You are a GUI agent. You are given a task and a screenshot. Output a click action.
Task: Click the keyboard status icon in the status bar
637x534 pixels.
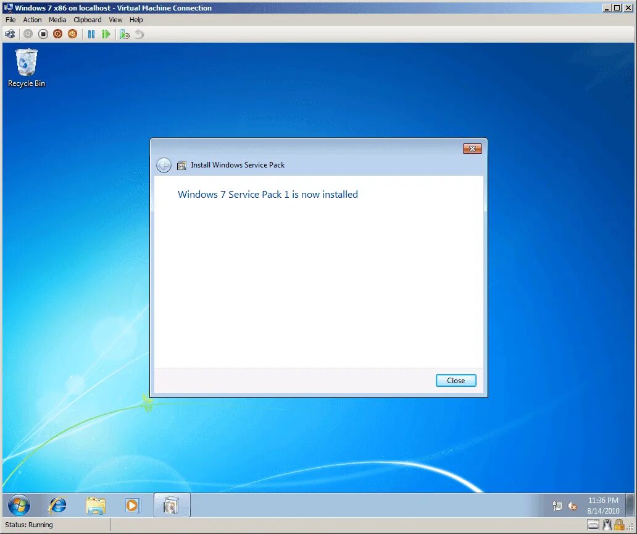pos(593,525)
